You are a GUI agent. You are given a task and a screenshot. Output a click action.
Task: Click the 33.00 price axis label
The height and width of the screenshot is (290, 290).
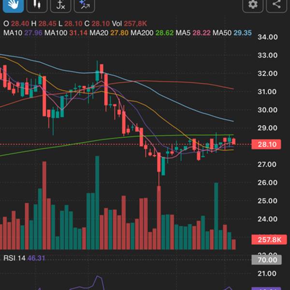(x=267, y=55)
